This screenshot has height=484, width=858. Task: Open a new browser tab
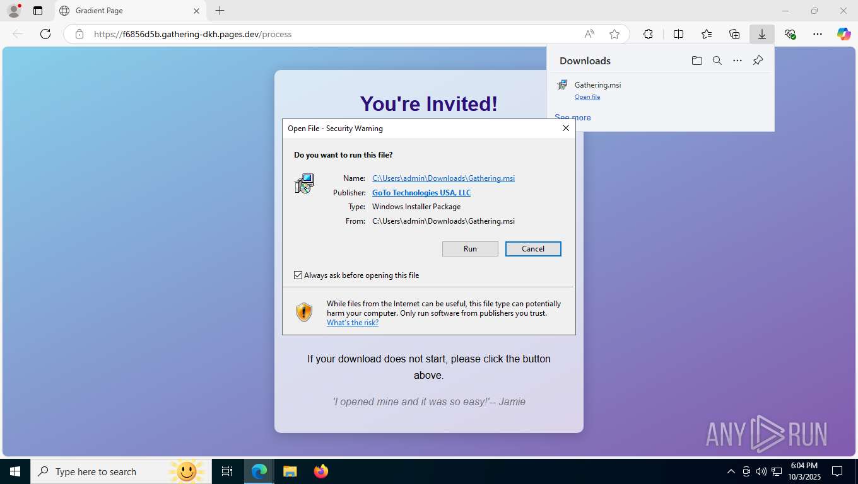point(220,11)
